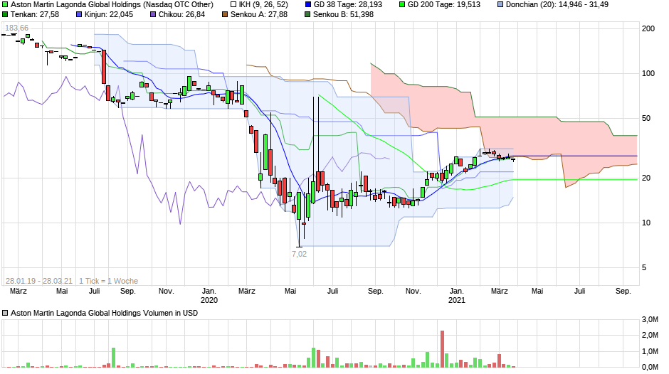669x374 pixels.
Task: Click the 50 price axis label
Action: point(646,118)
